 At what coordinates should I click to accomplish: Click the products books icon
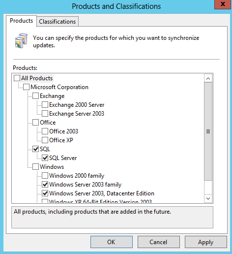pyautogui.click(x=21, y=41)
